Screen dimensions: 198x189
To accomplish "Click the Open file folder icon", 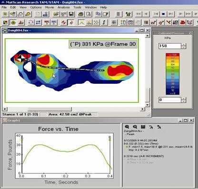I will click(56, 14).
